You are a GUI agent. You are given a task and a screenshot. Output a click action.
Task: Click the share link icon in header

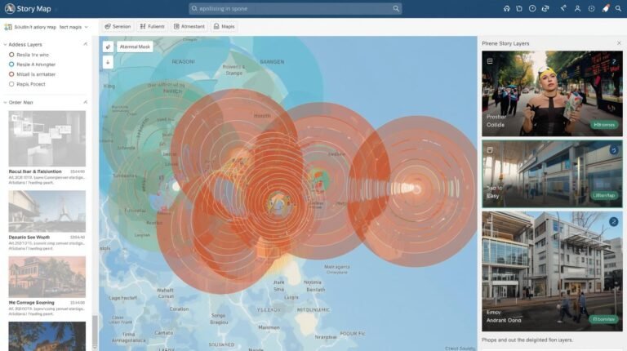545,8
